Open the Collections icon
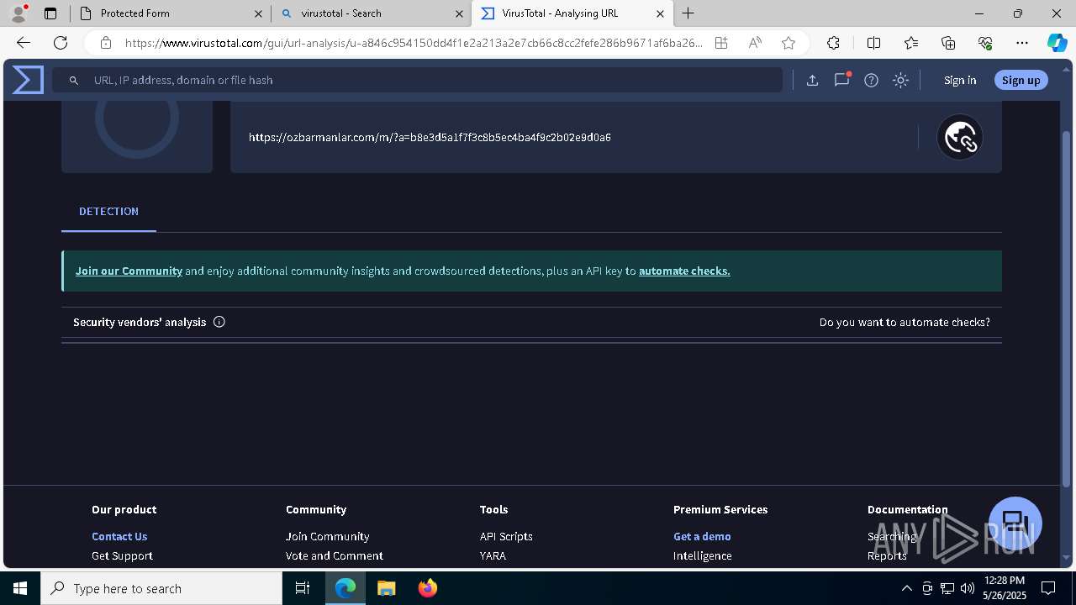 [x=948, y=43]
